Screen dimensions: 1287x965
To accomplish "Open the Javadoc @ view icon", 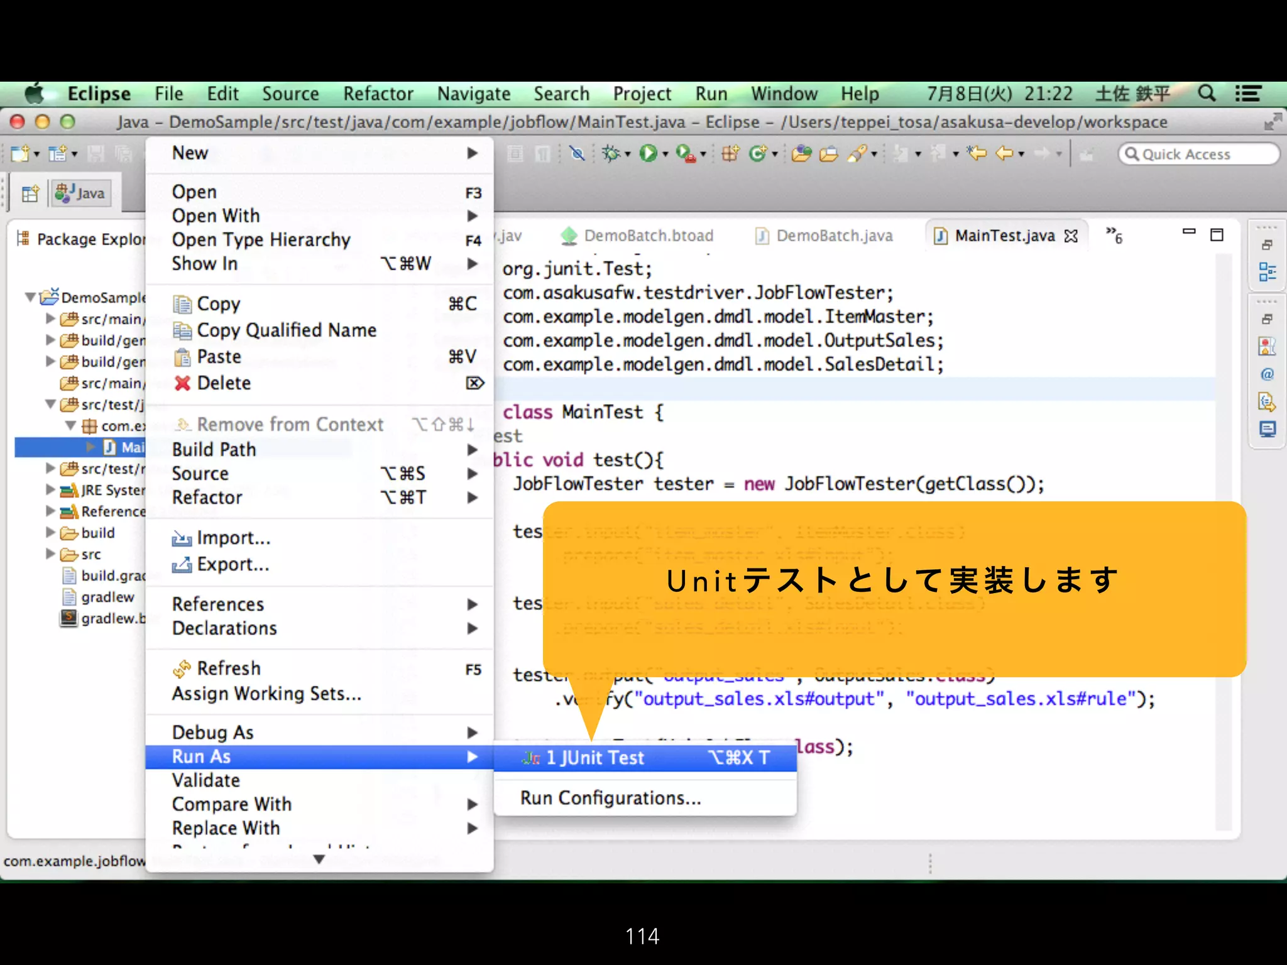I will (1267, 374).
